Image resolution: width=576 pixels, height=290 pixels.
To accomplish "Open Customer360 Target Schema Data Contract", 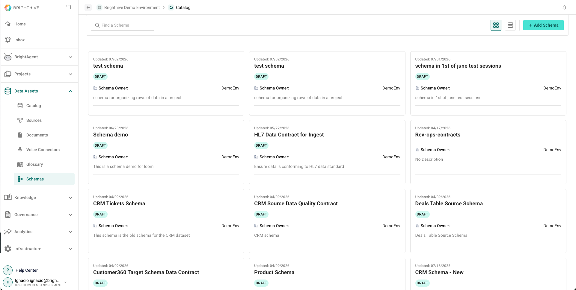I will pos(146,272).
